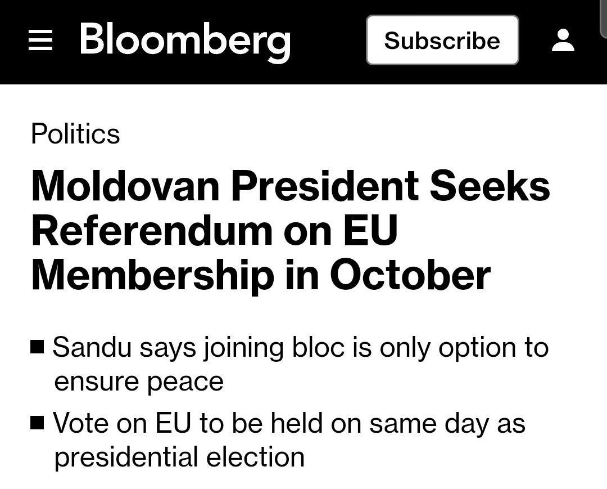
Task: Click the square bullet before "Vote on EU"
Action: [38, 422]
